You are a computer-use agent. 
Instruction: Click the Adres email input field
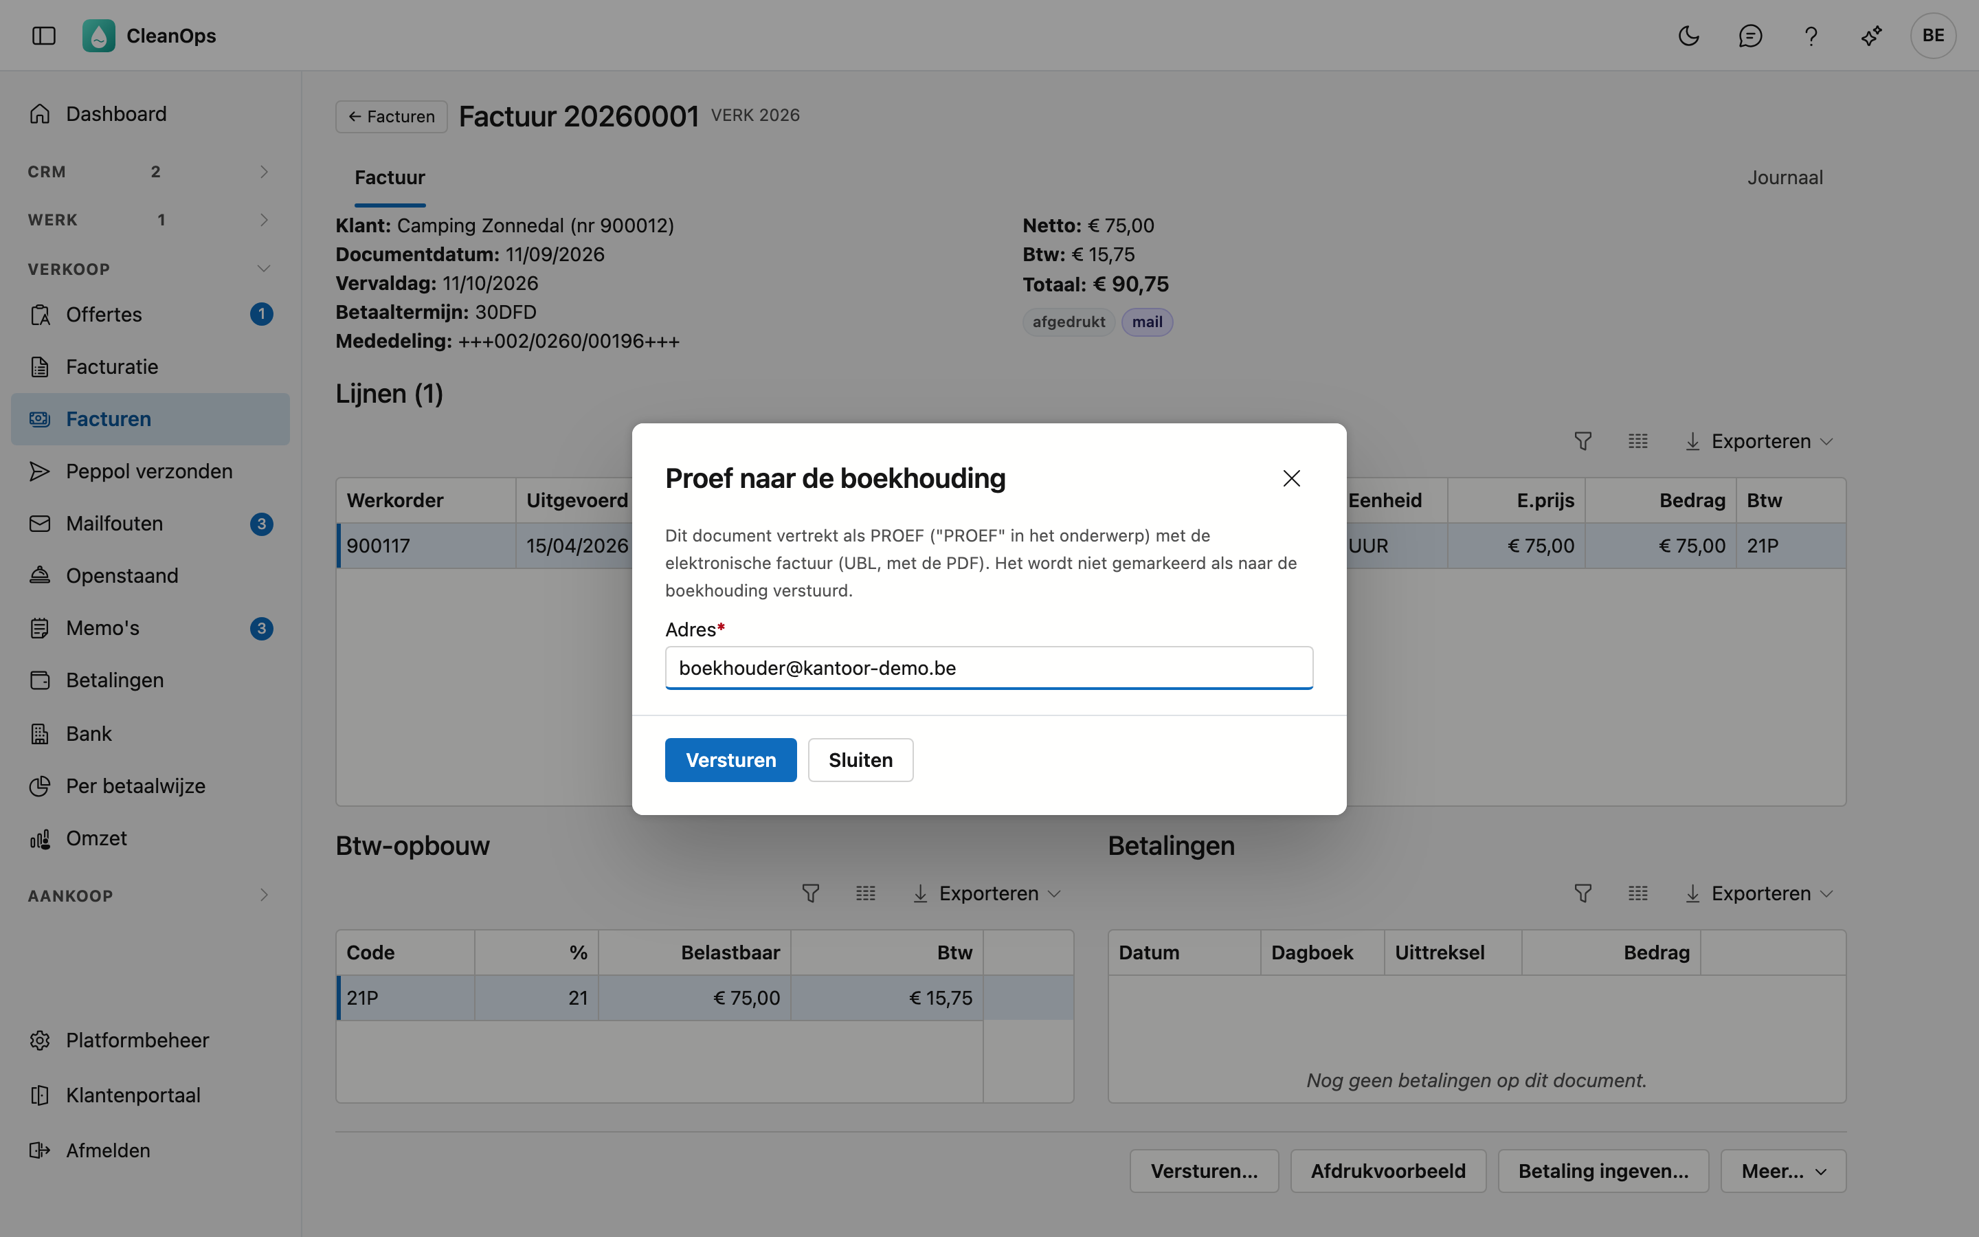[989, 669]
